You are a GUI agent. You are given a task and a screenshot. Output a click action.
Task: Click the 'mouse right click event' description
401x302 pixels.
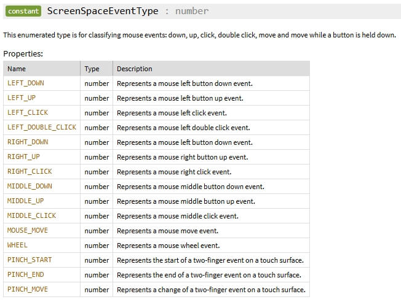pyautogui.click(x=174, y=172)
